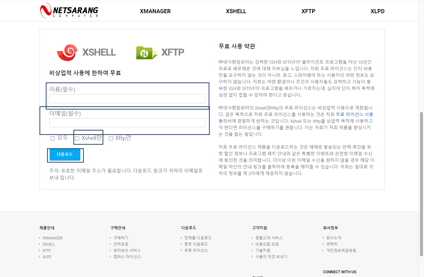Open the 연락처 footer link
This screenshot has height=277, width=424.
tap(332, 244)
